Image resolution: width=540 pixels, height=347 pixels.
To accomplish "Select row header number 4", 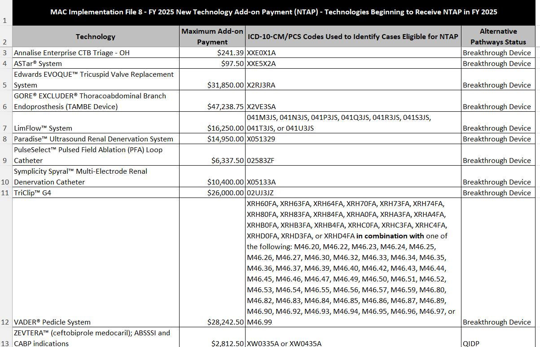I will (x=6, y=63).
